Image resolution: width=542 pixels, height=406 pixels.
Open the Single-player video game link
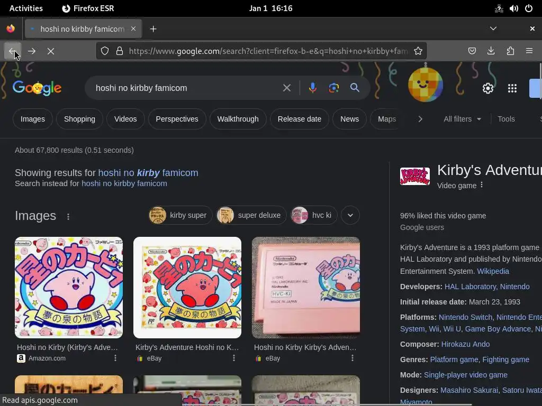[466, 375]
